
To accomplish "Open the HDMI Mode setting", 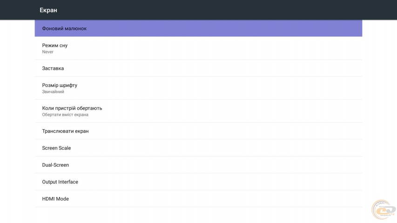I will coord(55,199).
